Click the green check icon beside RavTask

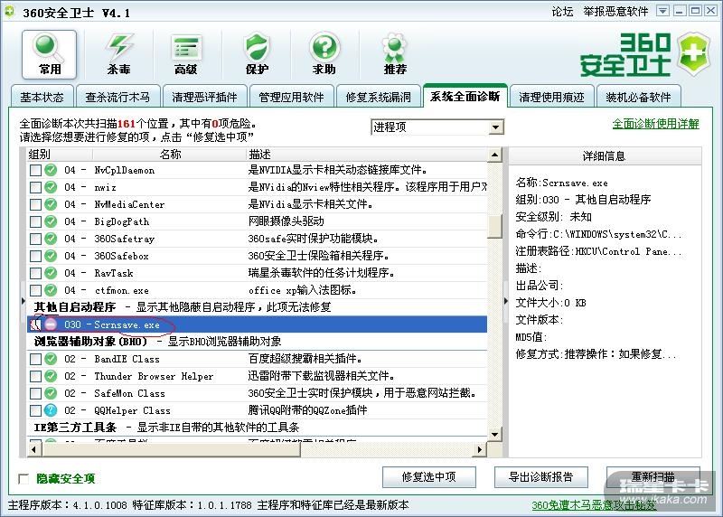[51, 273]
